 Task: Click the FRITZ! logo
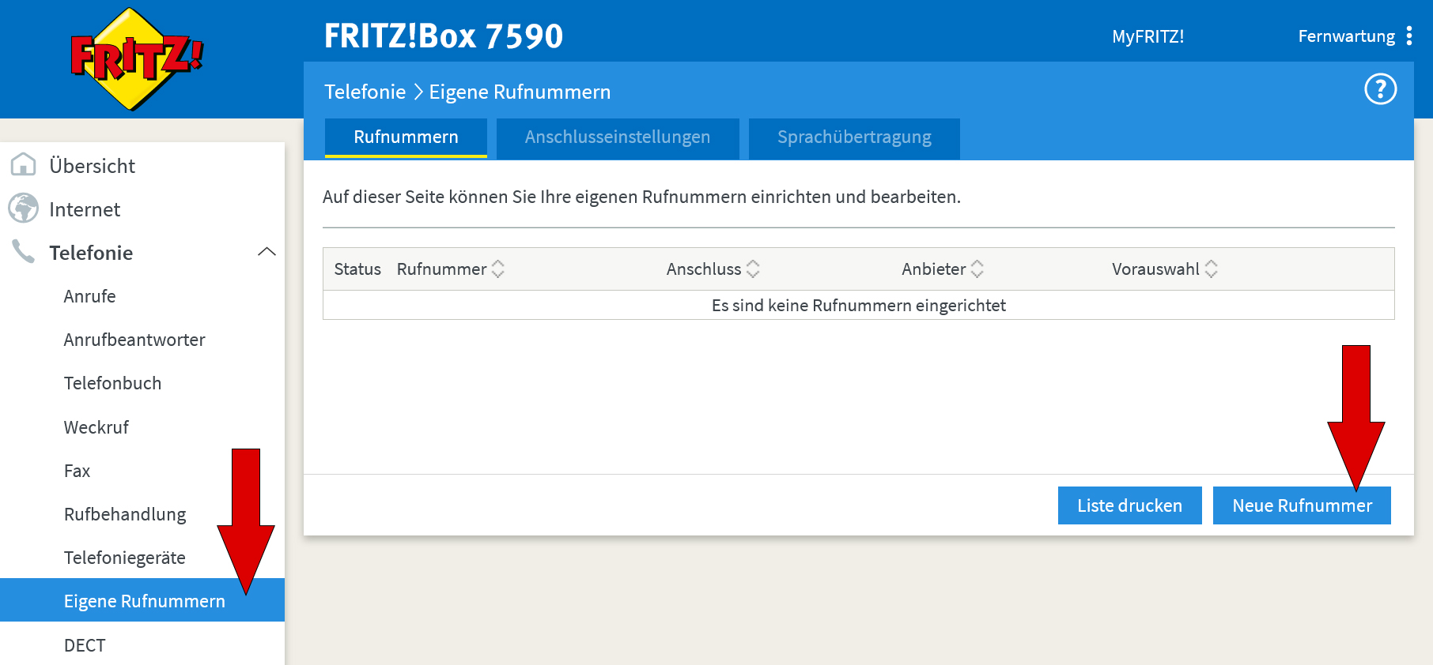click(x=137, y=59)
